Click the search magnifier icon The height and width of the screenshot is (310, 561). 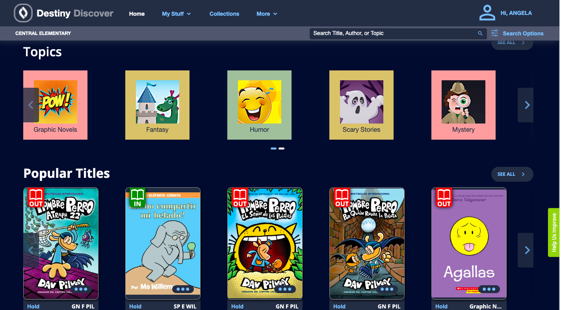pos(480,33)
